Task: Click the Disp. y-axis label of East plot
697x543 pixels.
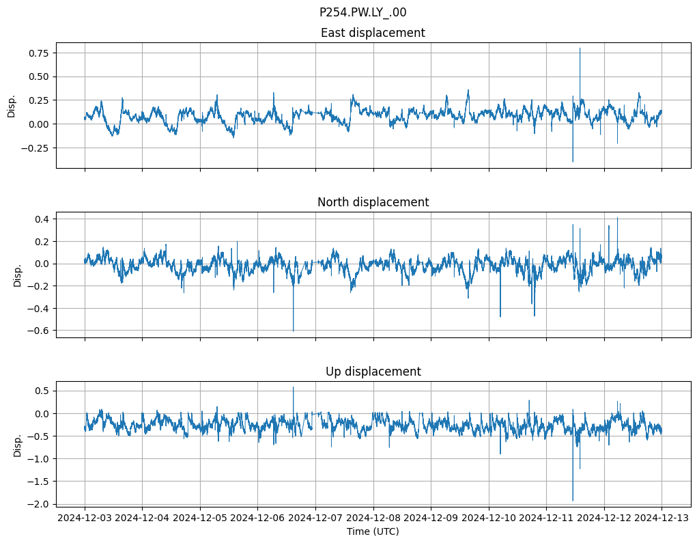Action: [12, 105]
